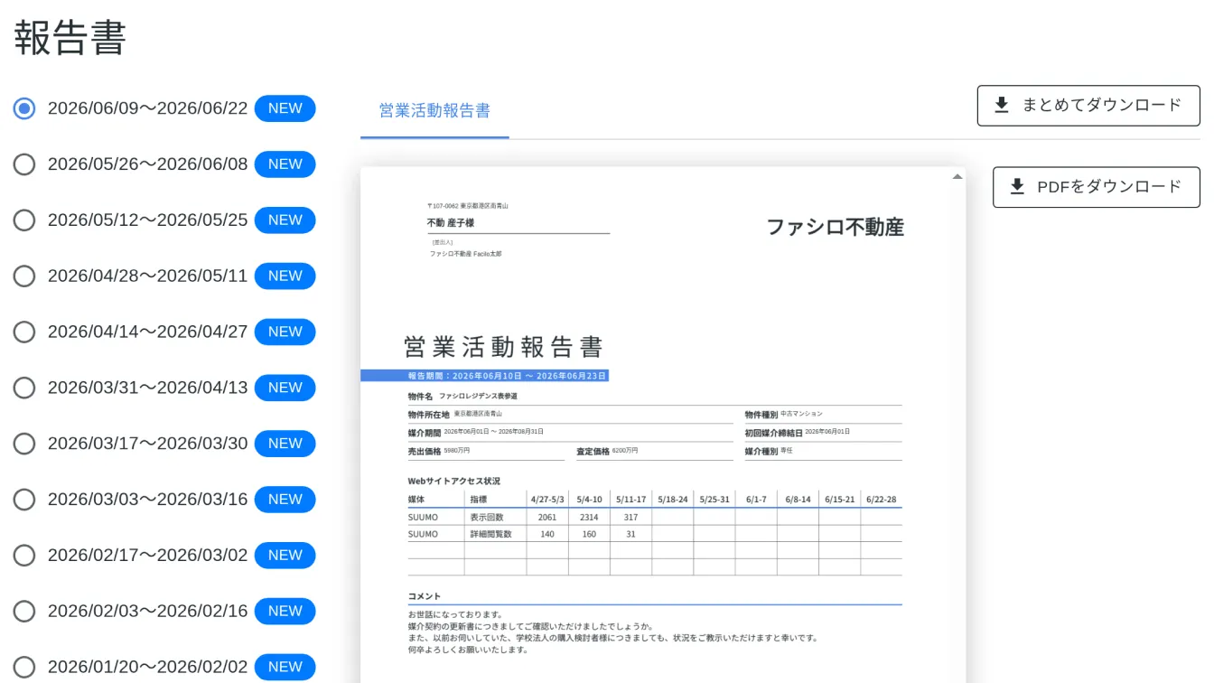
Task: Click the 物件名 ファシロレジデンス表参道 line
Action: tap(462, 397)
